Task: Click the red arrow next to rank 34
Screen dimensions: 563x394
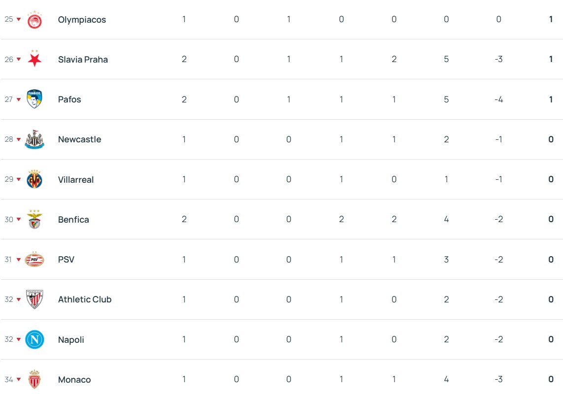Action: [19, 380]
